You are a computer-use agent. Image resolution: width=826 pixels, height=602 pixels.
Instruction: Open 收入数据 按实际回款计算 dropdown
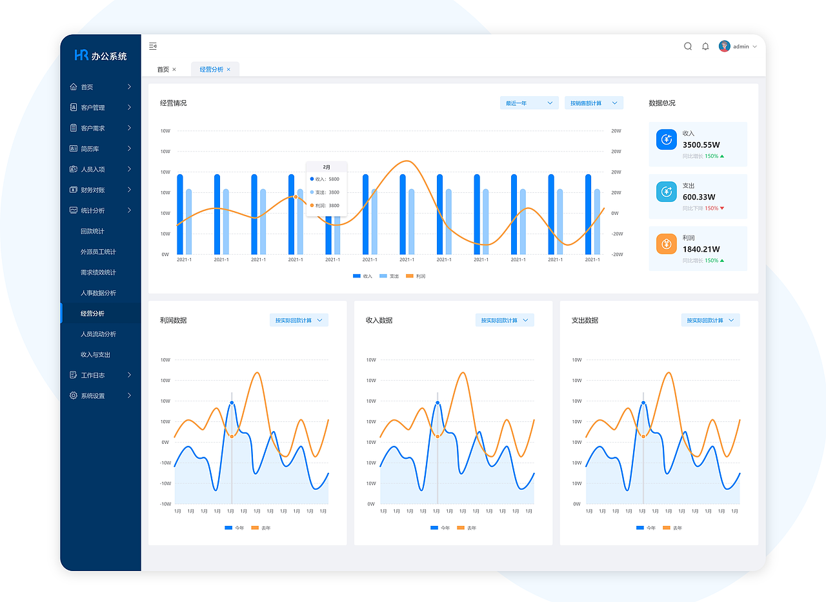[x=505, y=320]
